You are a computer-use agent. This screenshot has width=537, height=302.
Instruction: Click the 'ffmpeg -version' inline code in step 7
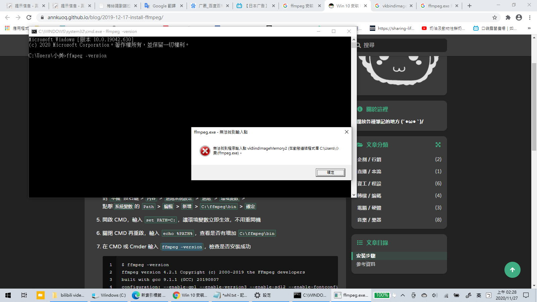click(x=182, y=247)
